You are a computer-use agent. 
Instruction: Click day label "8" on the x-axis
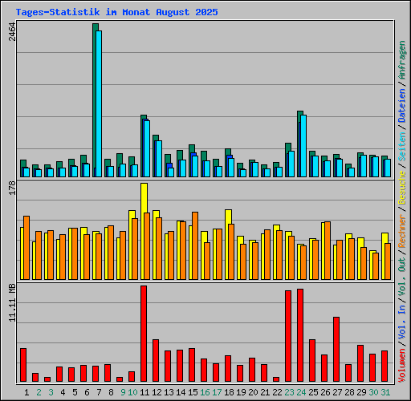[111, 392]
